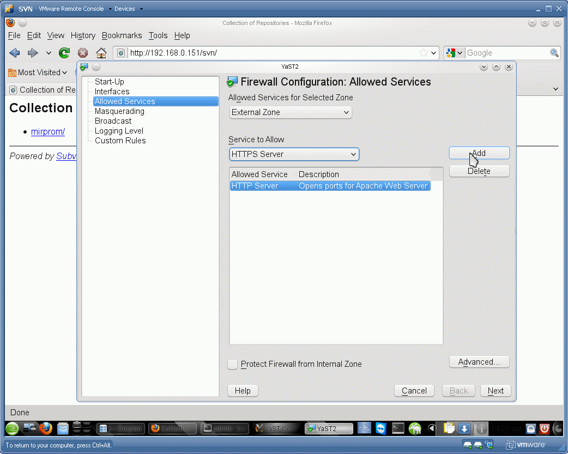
Task: Open Firefox Help menu
Action: pyautogui.click(x=182, y=35)
